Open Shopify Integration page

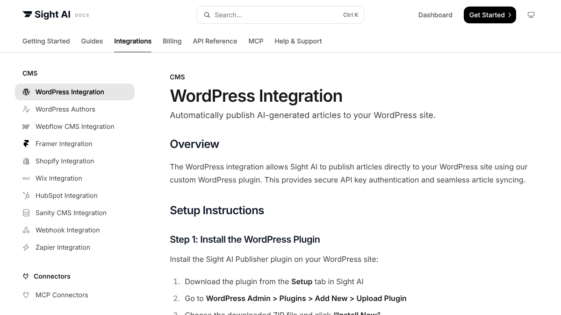pos(75,161)
